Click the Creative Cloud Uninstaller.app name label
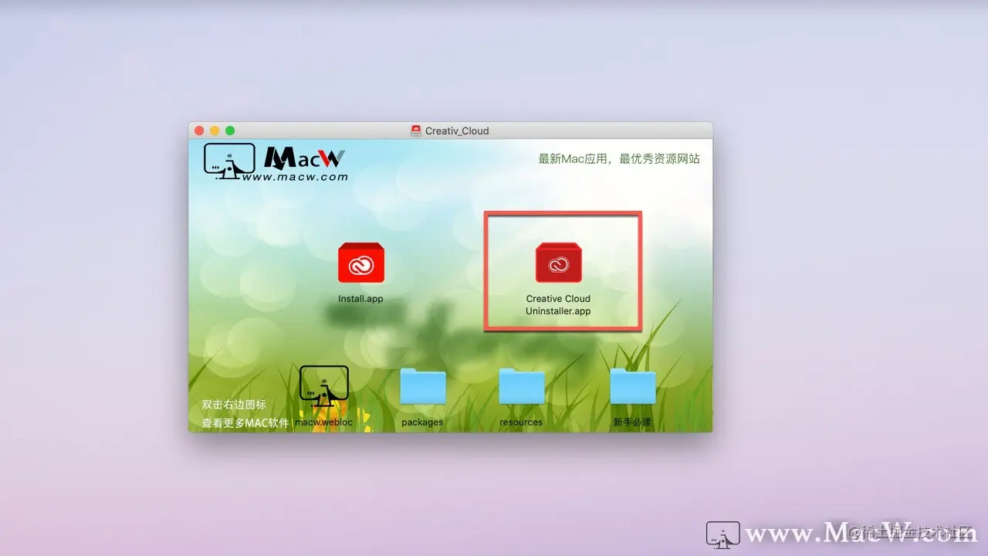This screenshot has width=988, height=556. [558, 305]
